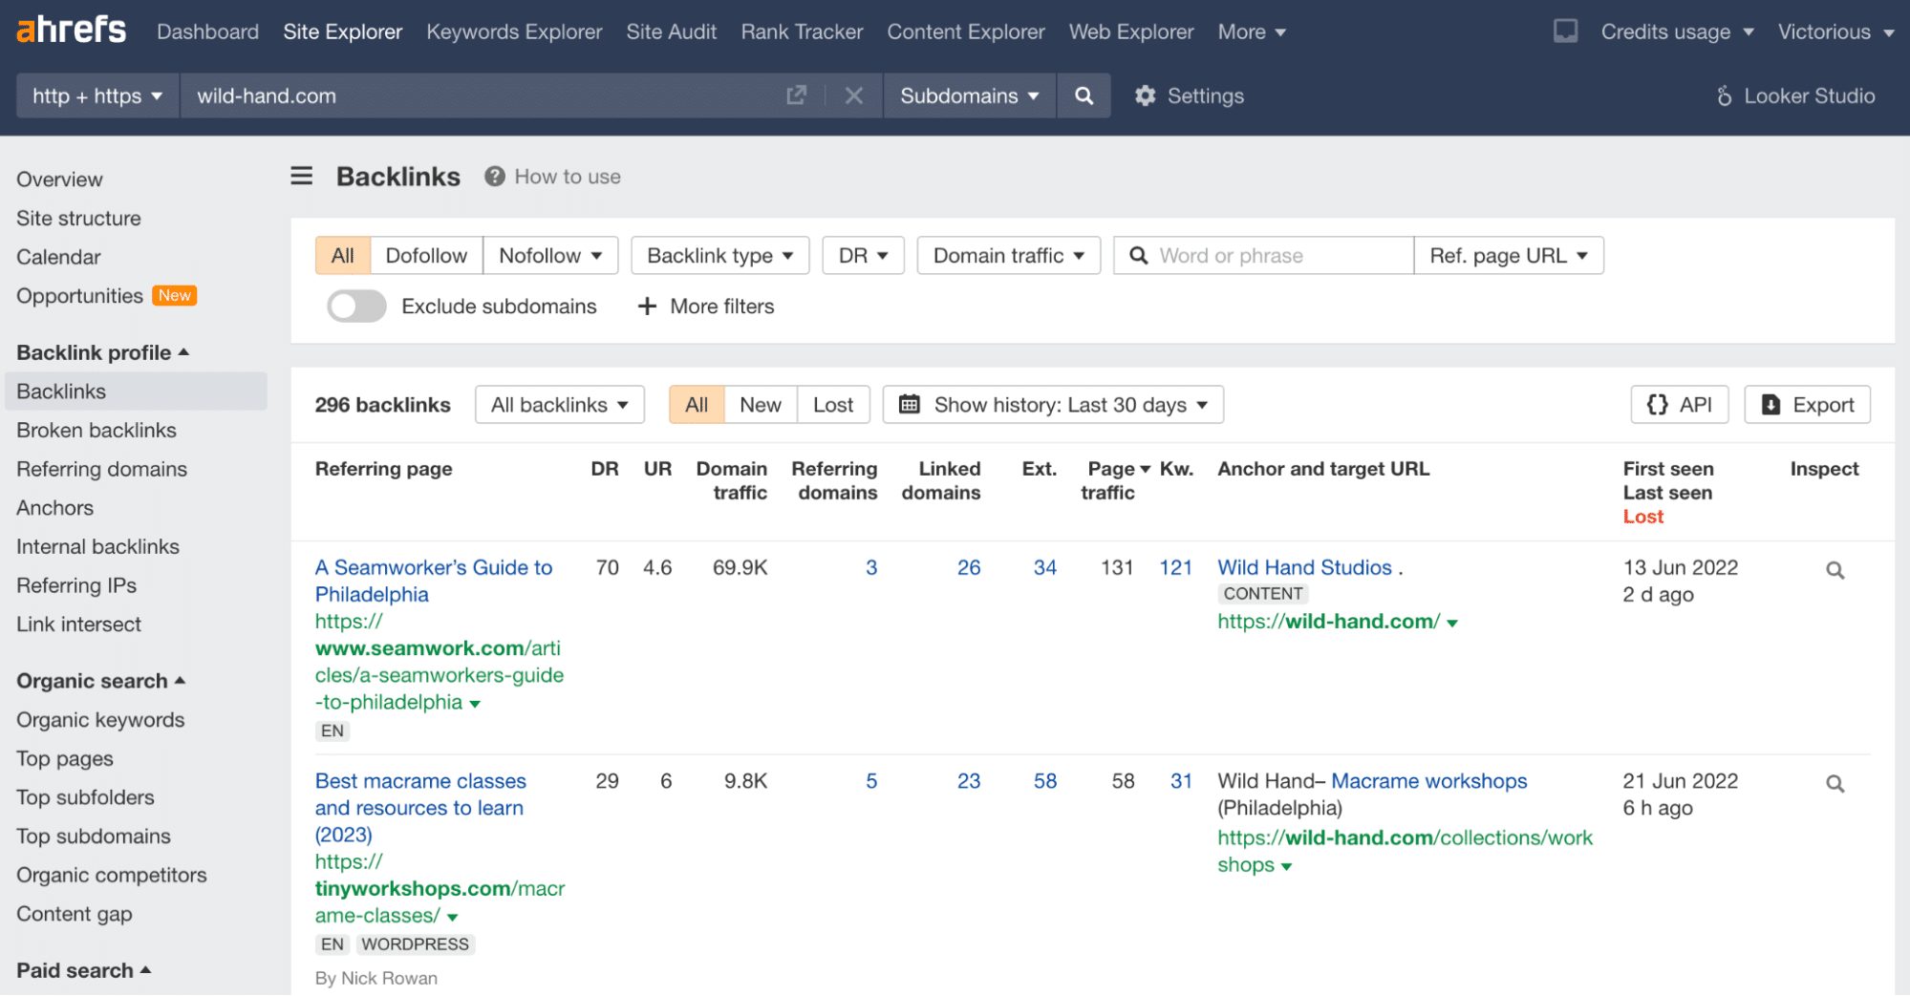The image size is (1910, 996).
Task: Enable the Exclude subdomains switch
Action: click(x=356, y=307)
